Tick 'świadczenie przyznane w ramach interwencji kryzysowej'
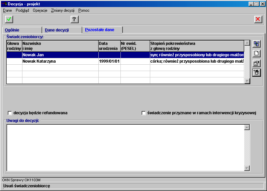 pos(144,113)
